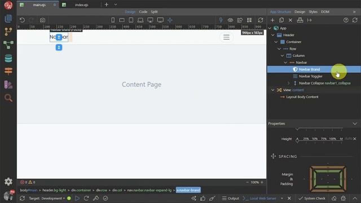The image size is (361, 203).
Task: Switch to phone landscape viewport
Action: 122,20
